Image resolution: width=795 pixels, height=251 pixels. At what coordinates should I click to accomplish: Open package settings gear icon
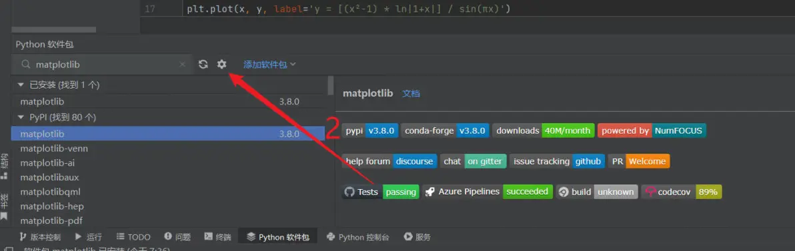point(221,65)
